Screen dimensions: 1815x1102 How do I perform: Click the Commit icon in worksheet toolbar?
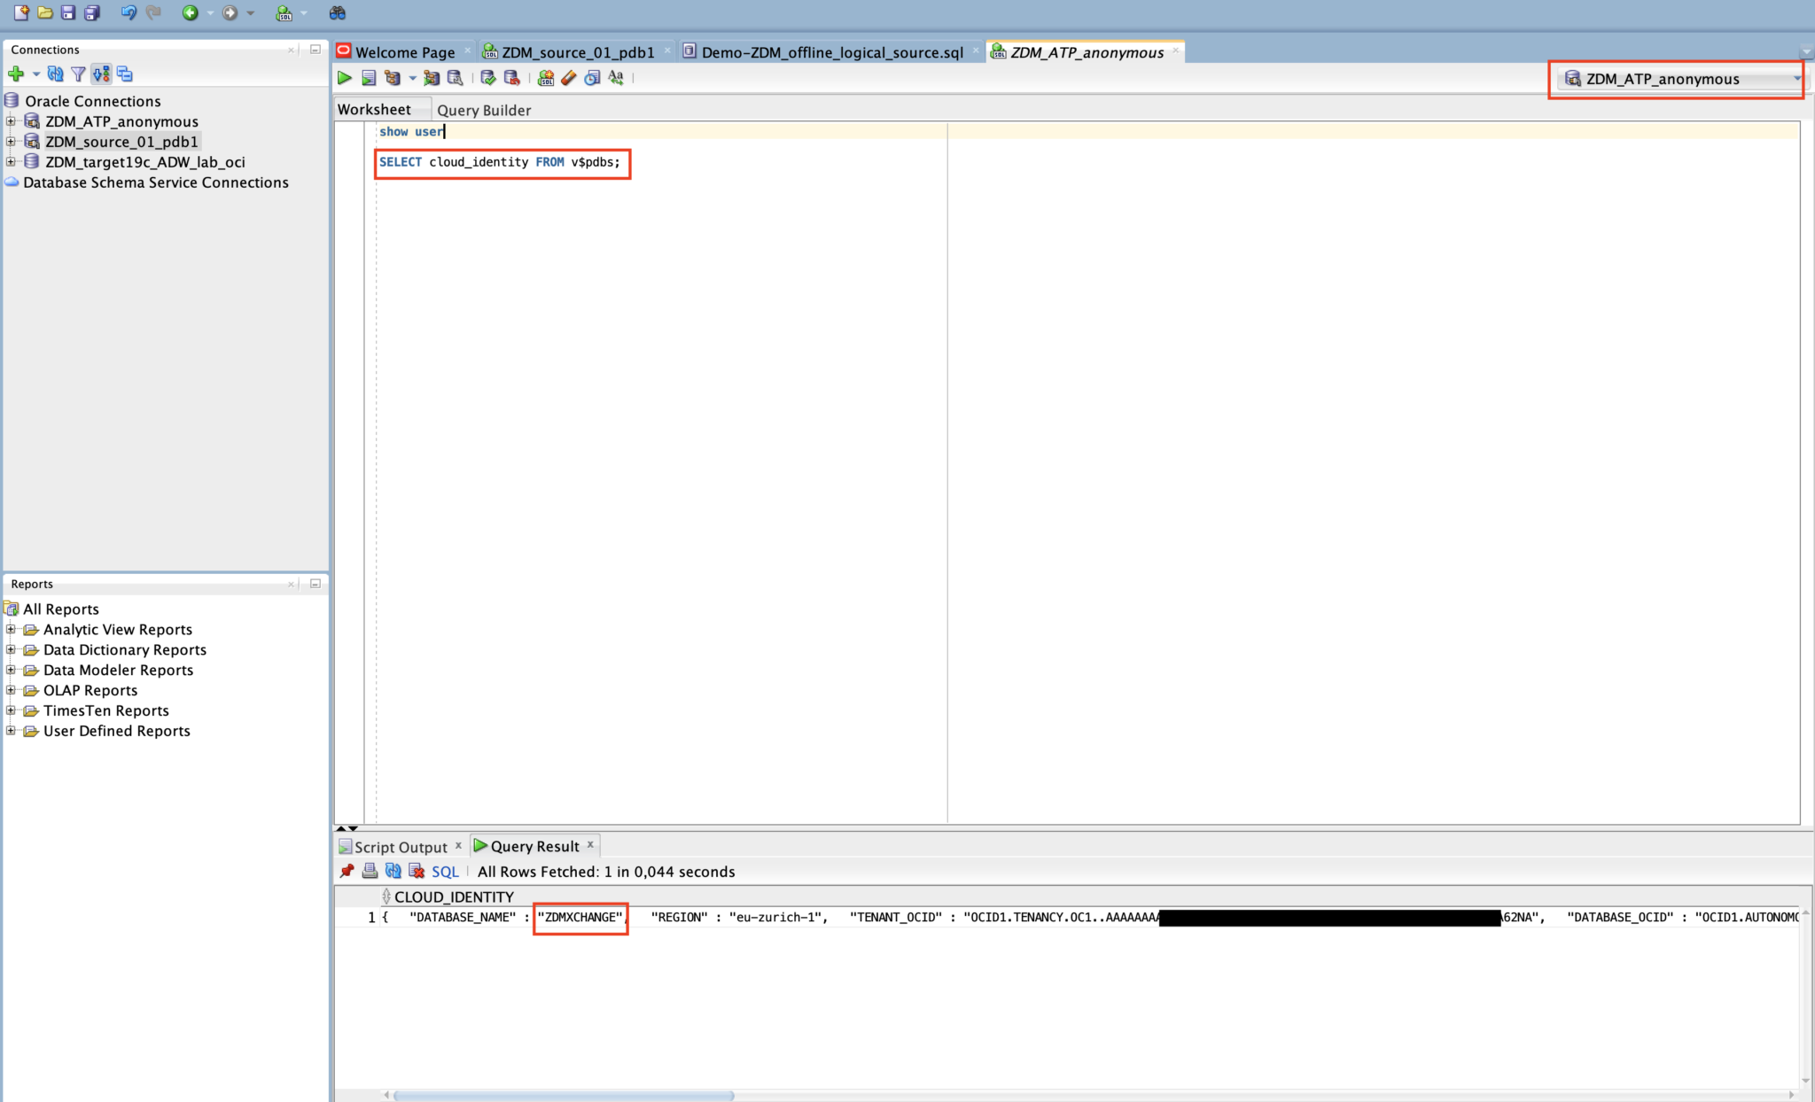(487, 78)
